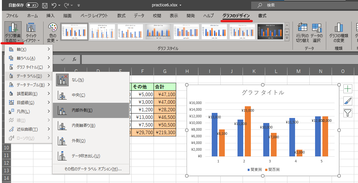
Task: Open the 軸(X) submenu
Action: coord(29,49)
